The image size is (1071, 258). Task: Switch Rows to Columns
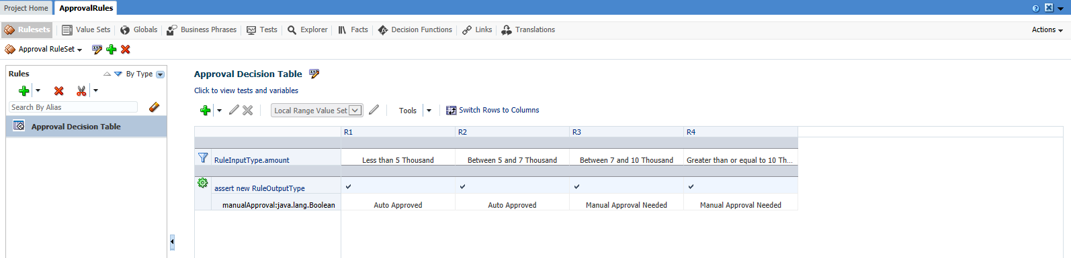coord(492,110)
